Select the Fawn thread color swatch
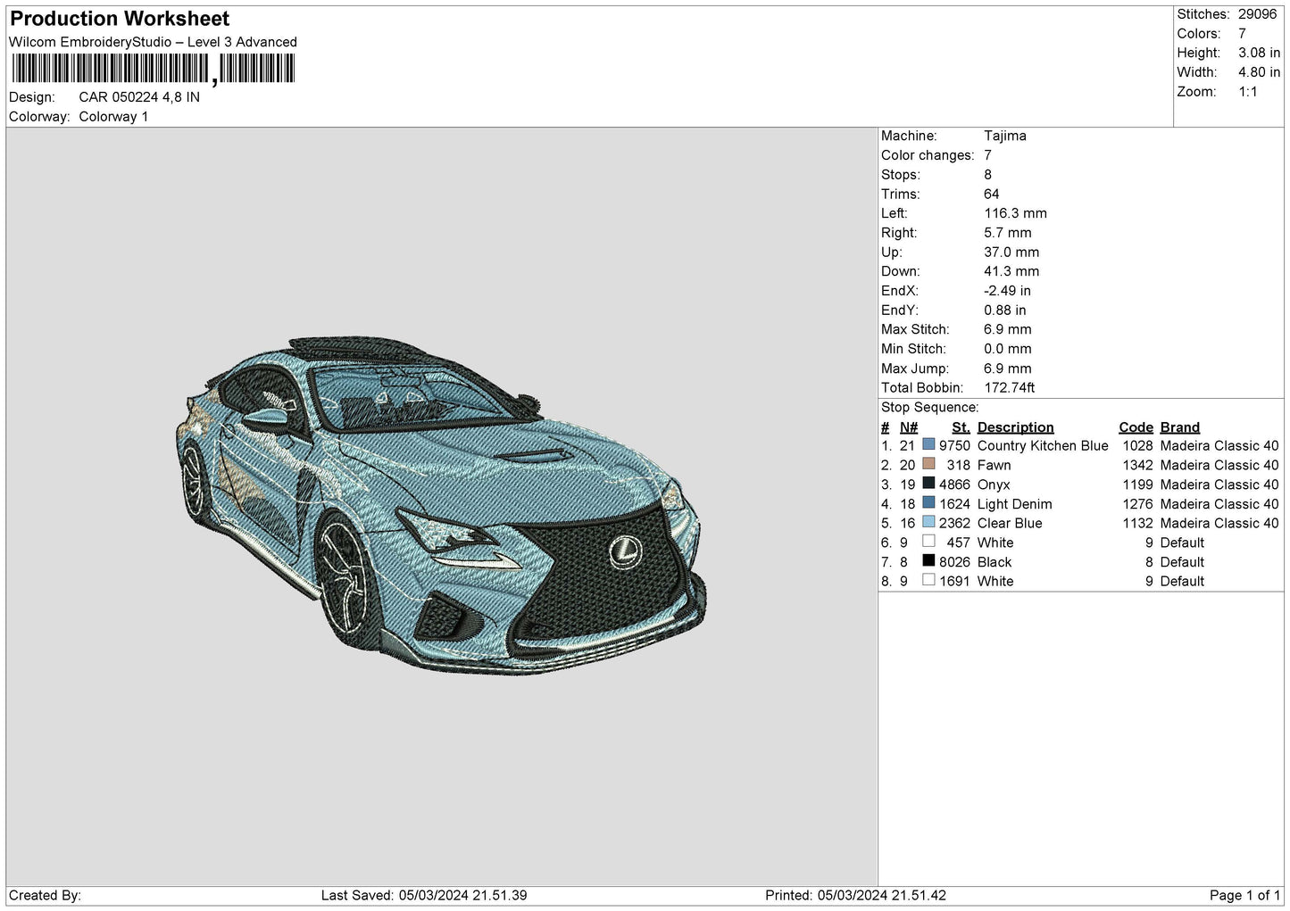This screenshot has height=911, width=1290. pos(928,464)
